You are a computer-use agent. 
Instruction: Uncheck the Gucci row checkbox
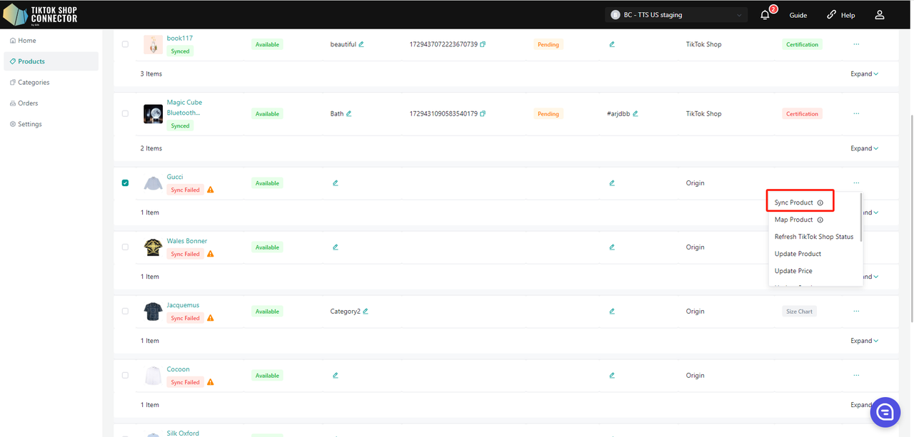125,183
